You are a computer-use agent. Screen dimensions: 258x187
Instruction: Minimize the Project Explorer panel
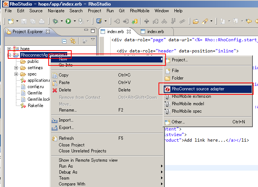[86, 30]
